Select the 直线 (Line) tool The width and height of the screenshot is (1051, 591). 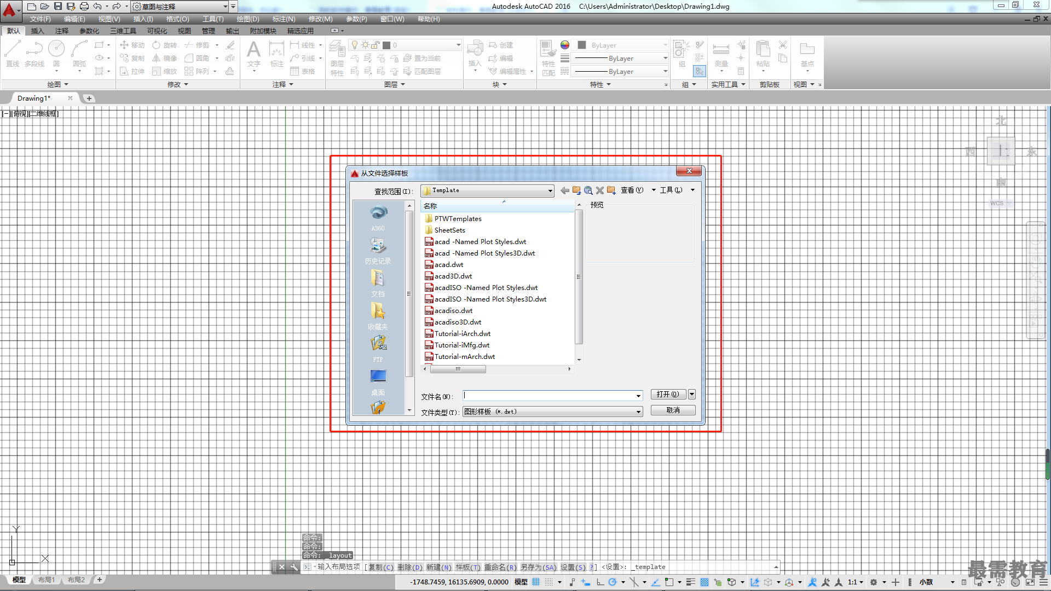point(13,54)
